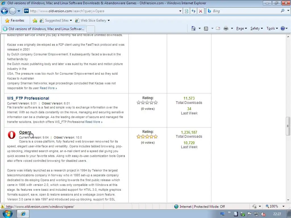Open Suggested Sites in favorites bar
This screenshot has height=218, width=291.
[56, 20]
